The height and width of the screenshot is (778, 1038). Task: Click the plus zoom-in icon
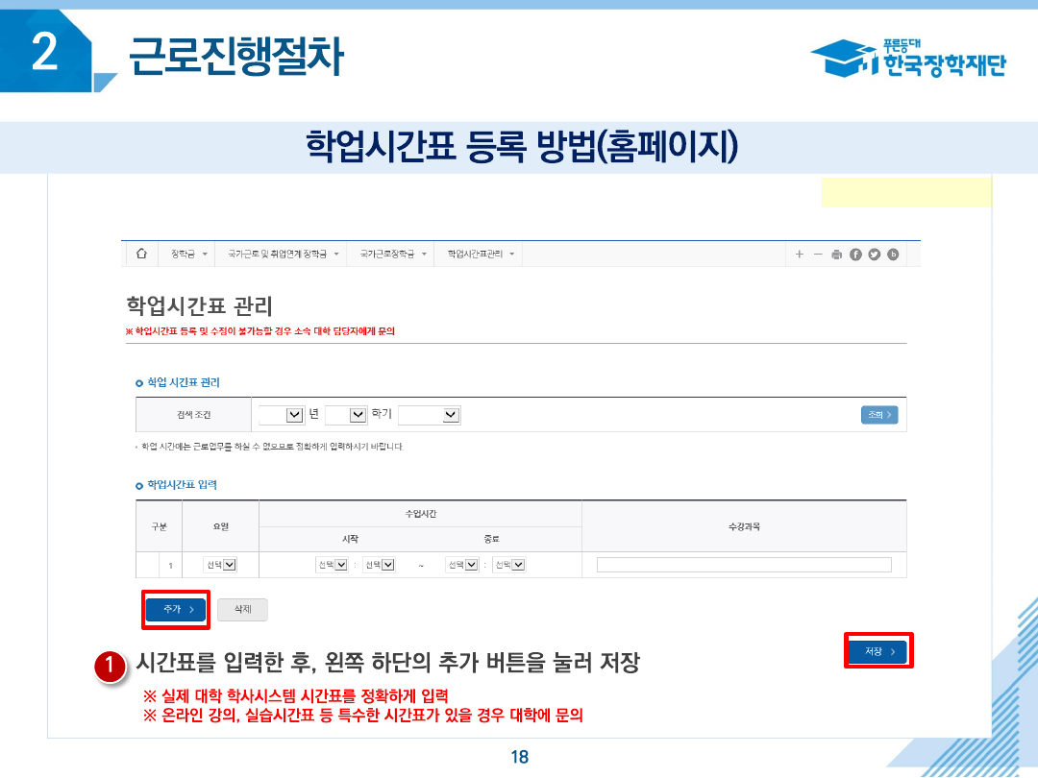799,254
